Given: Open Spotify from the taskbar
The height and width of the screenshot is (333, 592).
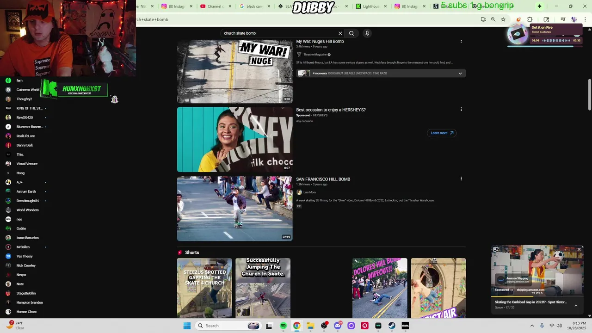Looking at the screenshot, I should click(283, 326).
